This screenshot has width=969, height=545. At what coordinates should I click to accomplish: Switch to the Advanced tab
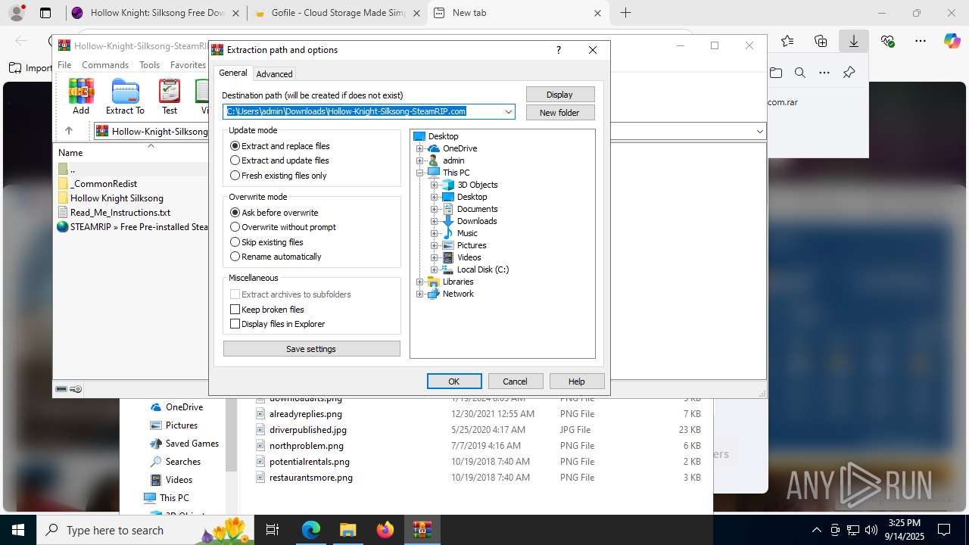(274, 74)
